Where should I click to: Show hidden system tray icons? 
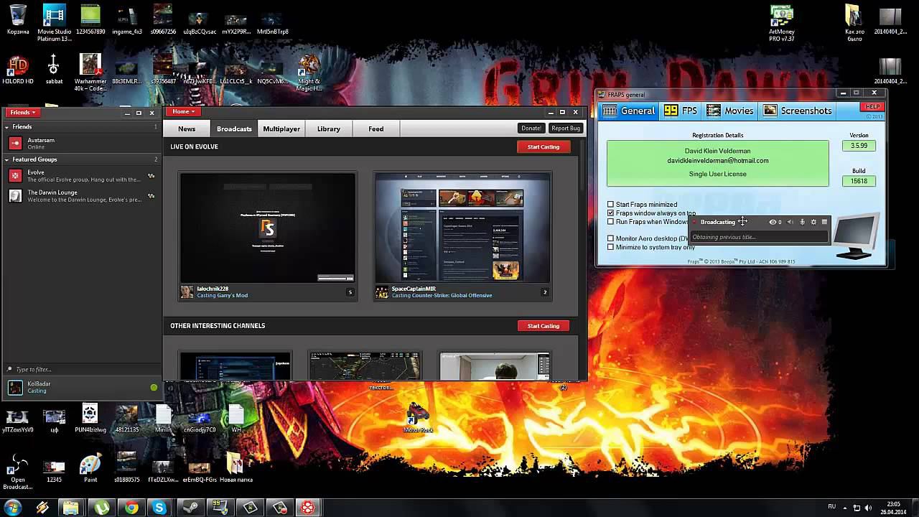(844, 508)
